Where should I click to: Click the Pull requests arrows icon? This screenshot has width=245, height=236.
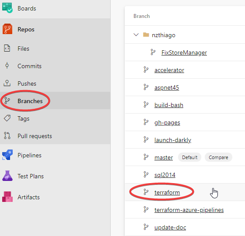pyautogui.click(x=7, y=135)
